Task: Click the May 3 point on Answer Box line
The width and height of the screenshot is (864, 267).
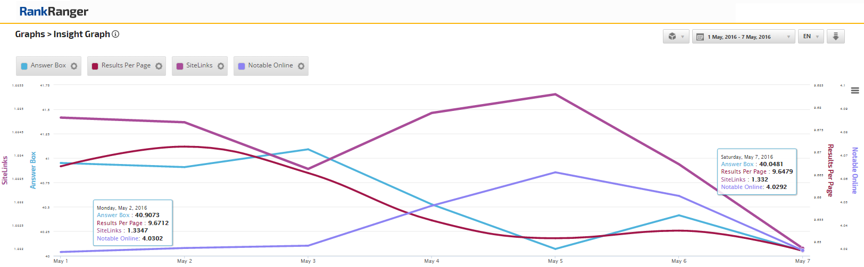Action: coord(308,149)
